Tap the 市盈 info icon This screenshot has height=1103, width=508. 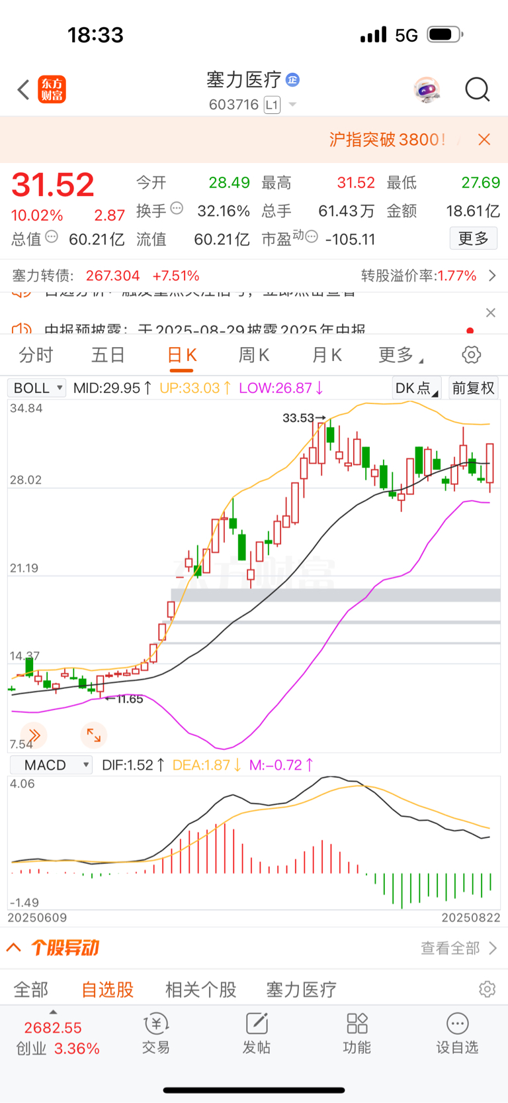[312, 236]
